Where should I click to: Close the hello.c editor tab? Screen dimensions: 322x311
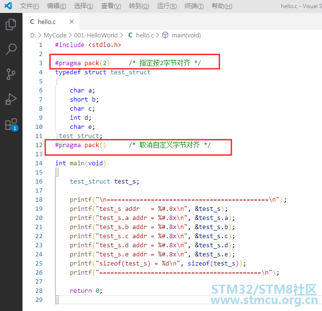click(x=72, y=22)
